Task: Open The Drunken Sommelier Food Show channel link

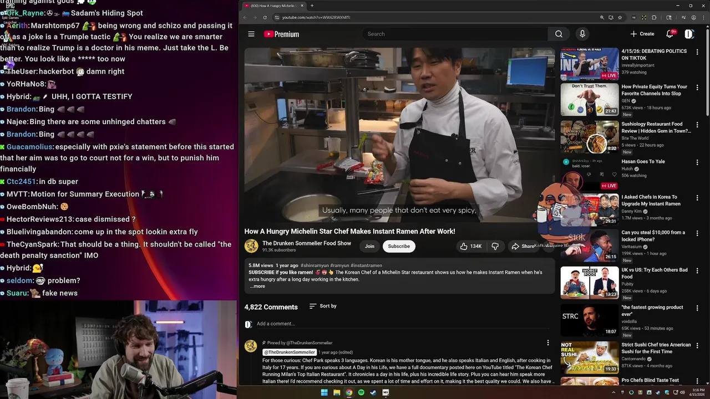Action: (307, 243)
